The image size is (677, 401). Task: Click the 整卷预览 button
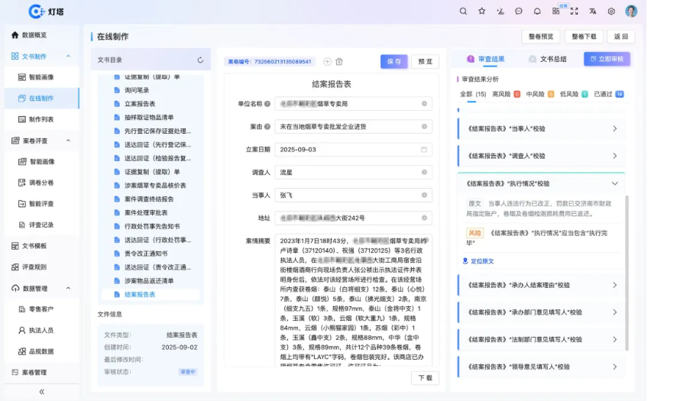(540, 37)
